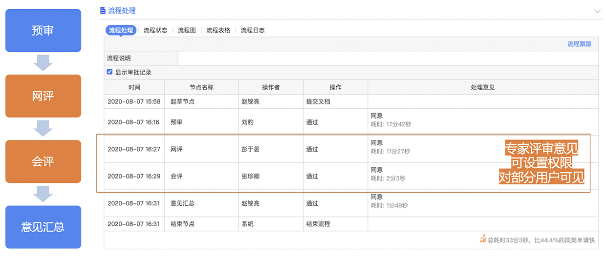
Task: Click the 流程跟踪 link
Action: coord(579,44)
